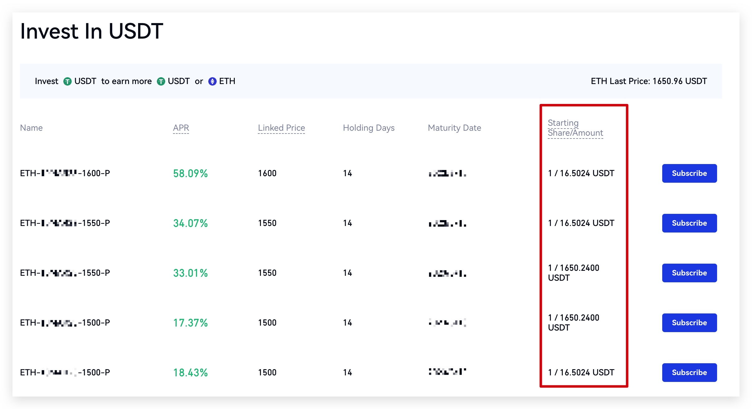Screen dimensions: 752x409
Task: Click the Invest In USDT heading
Action: 92,31
